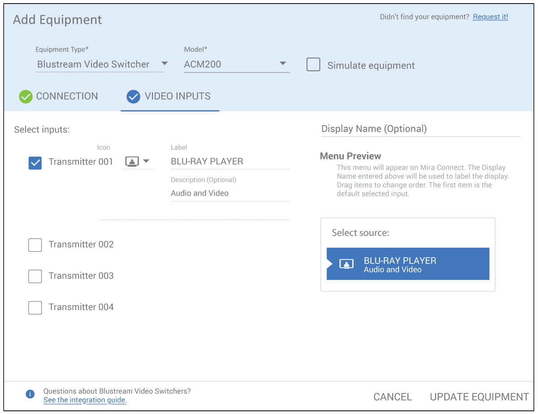Click the blue Video Inputs checkmark icon
538x414 pixels.
pos(133,97)
